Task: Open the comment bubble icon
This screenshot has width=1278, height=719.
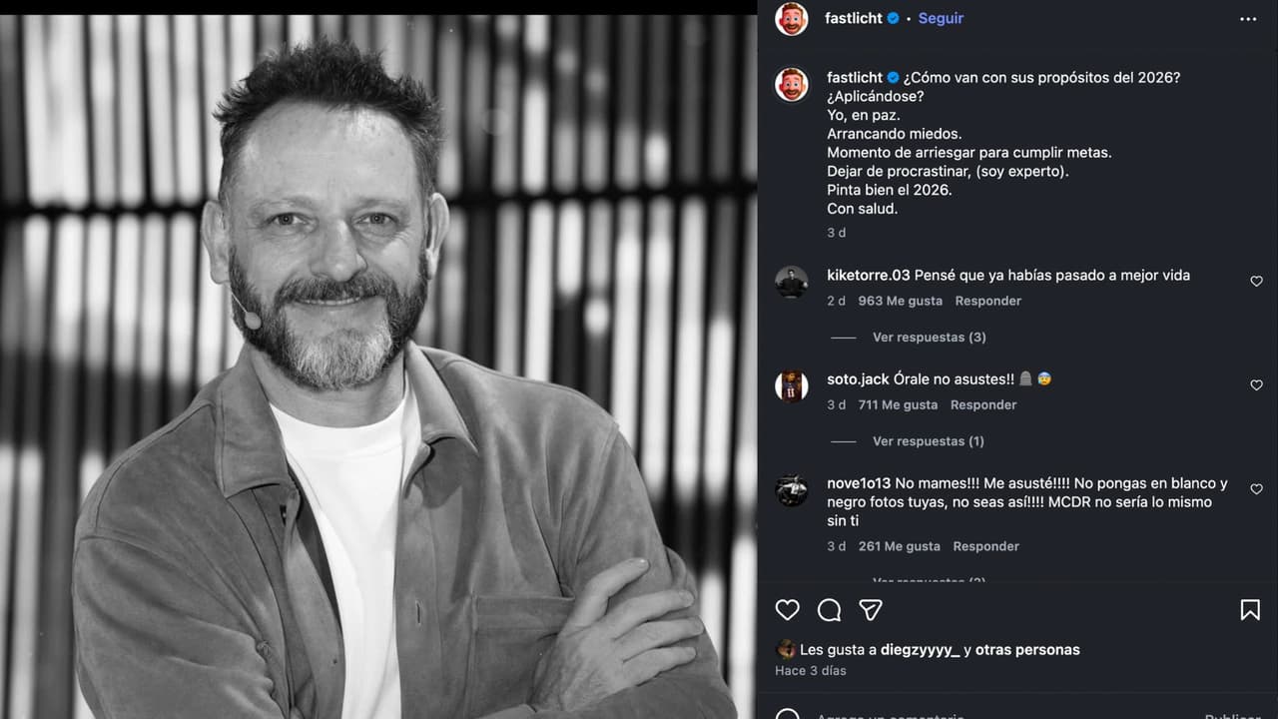Action: tap(830, 610)
